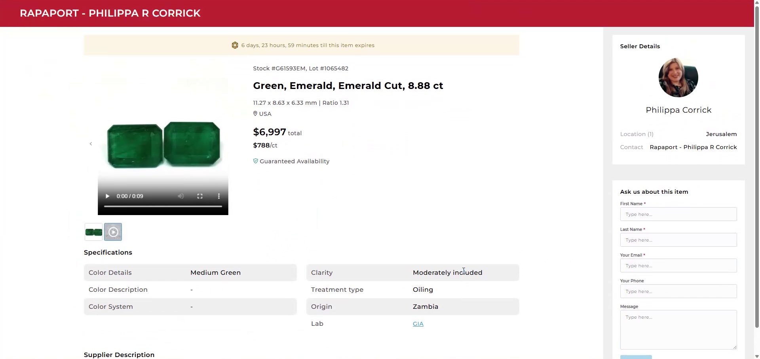
Task: Click the Guaranteed Availability shield icon
Action: click(x=255, y=161)
